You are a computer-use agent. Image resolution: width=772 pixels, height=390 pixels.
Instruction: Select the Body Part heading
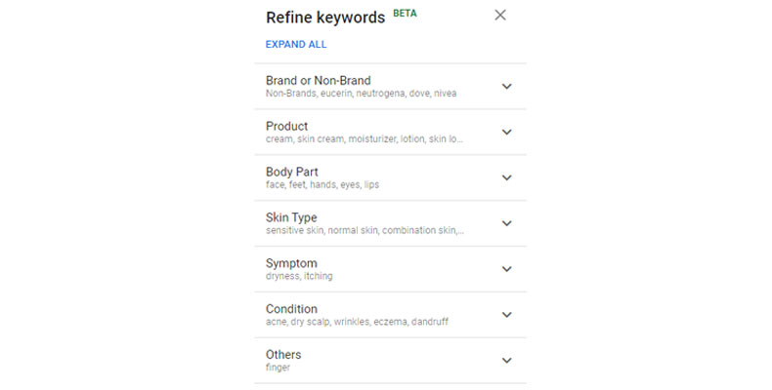coord(291,172)
